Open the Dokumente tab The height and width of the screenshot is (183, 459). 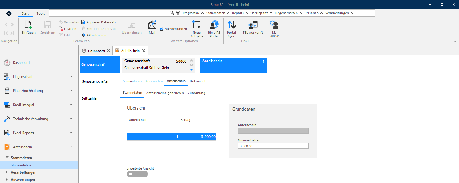click(199, 81)
